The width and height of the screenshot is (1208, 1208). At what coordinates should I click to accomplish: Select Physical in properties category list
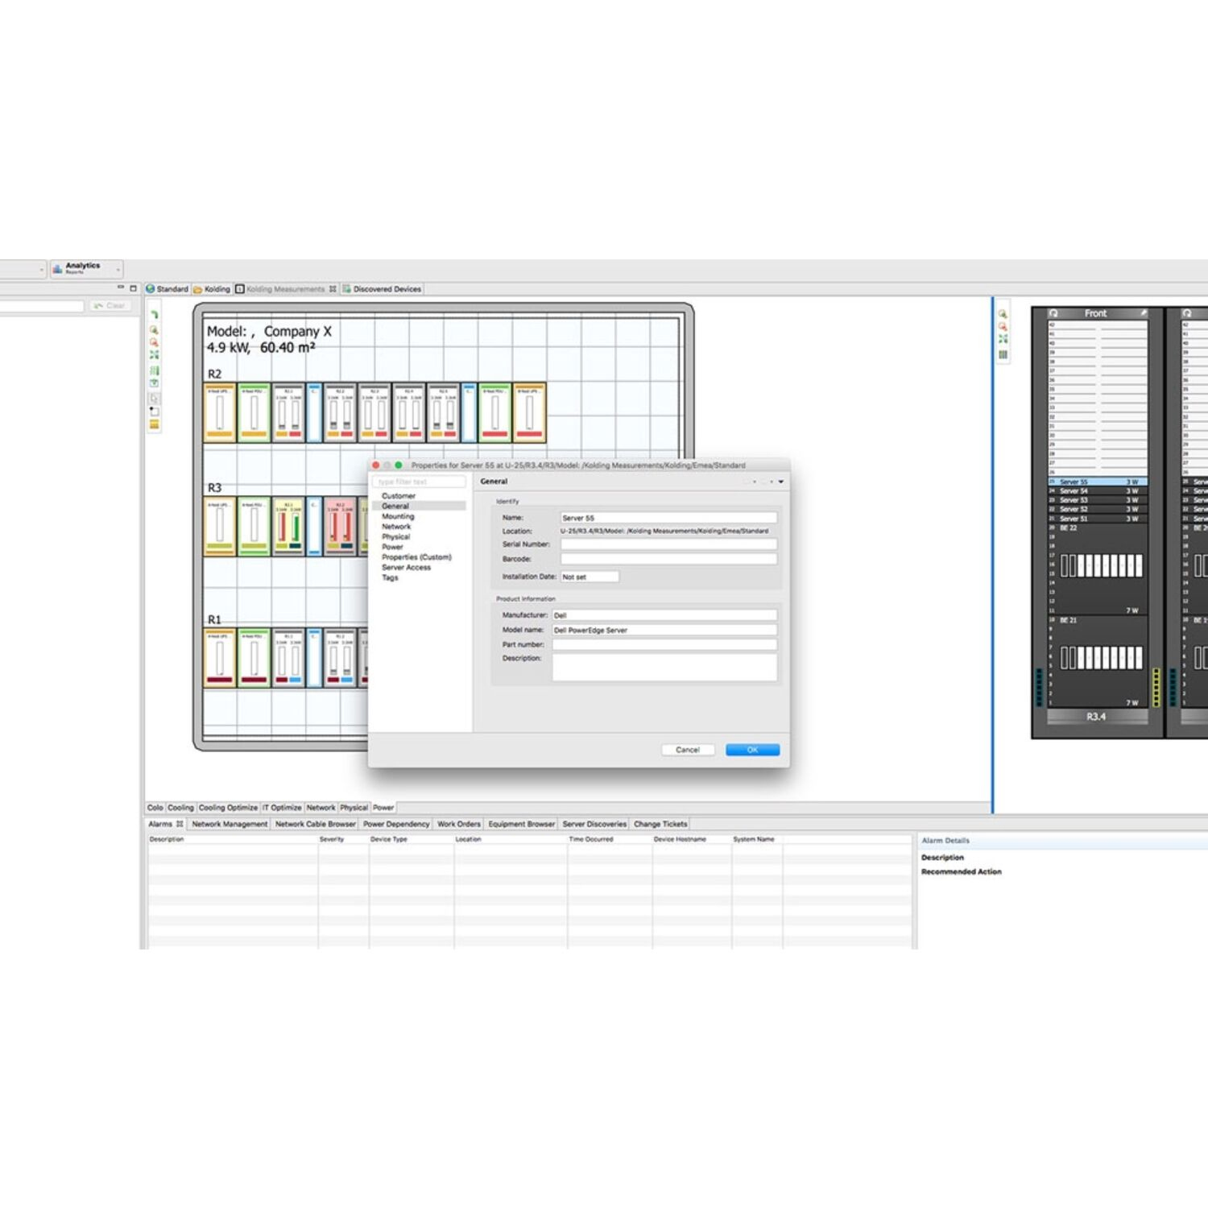pos(395,536)
